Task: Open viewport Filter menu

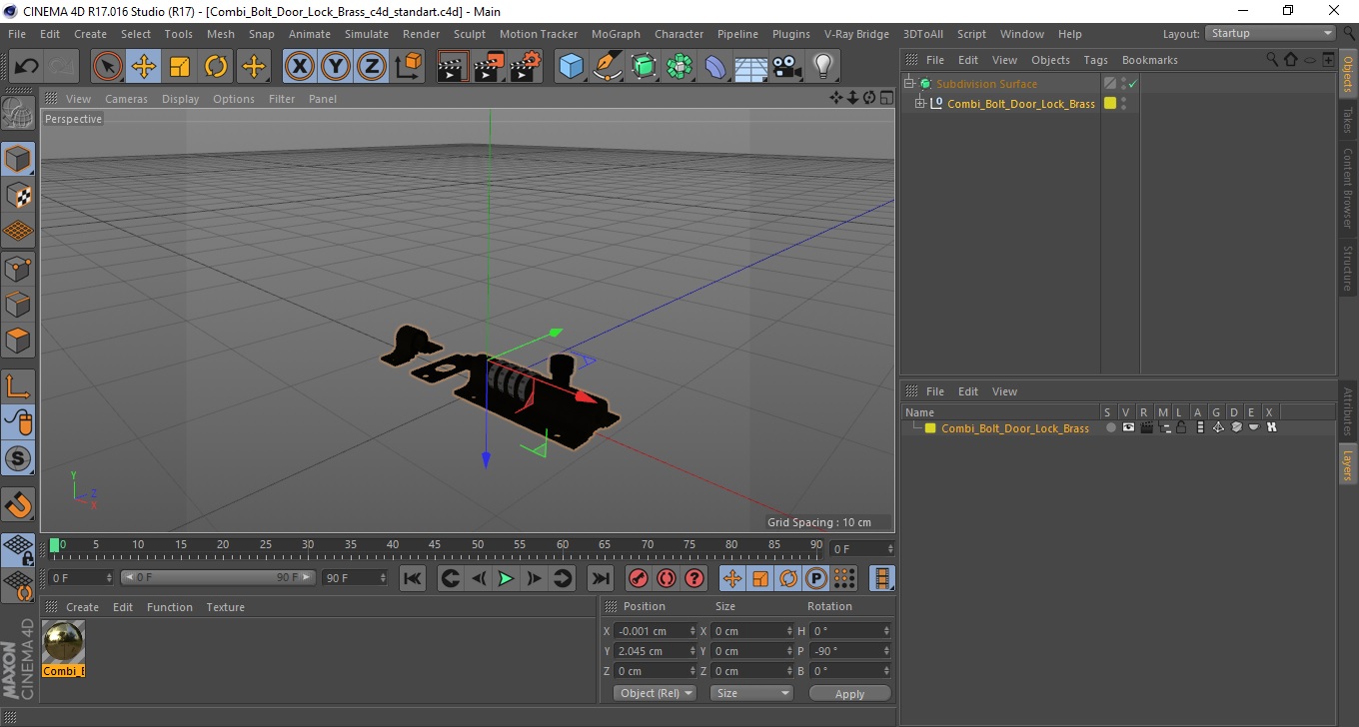Action: click(282, 99)
